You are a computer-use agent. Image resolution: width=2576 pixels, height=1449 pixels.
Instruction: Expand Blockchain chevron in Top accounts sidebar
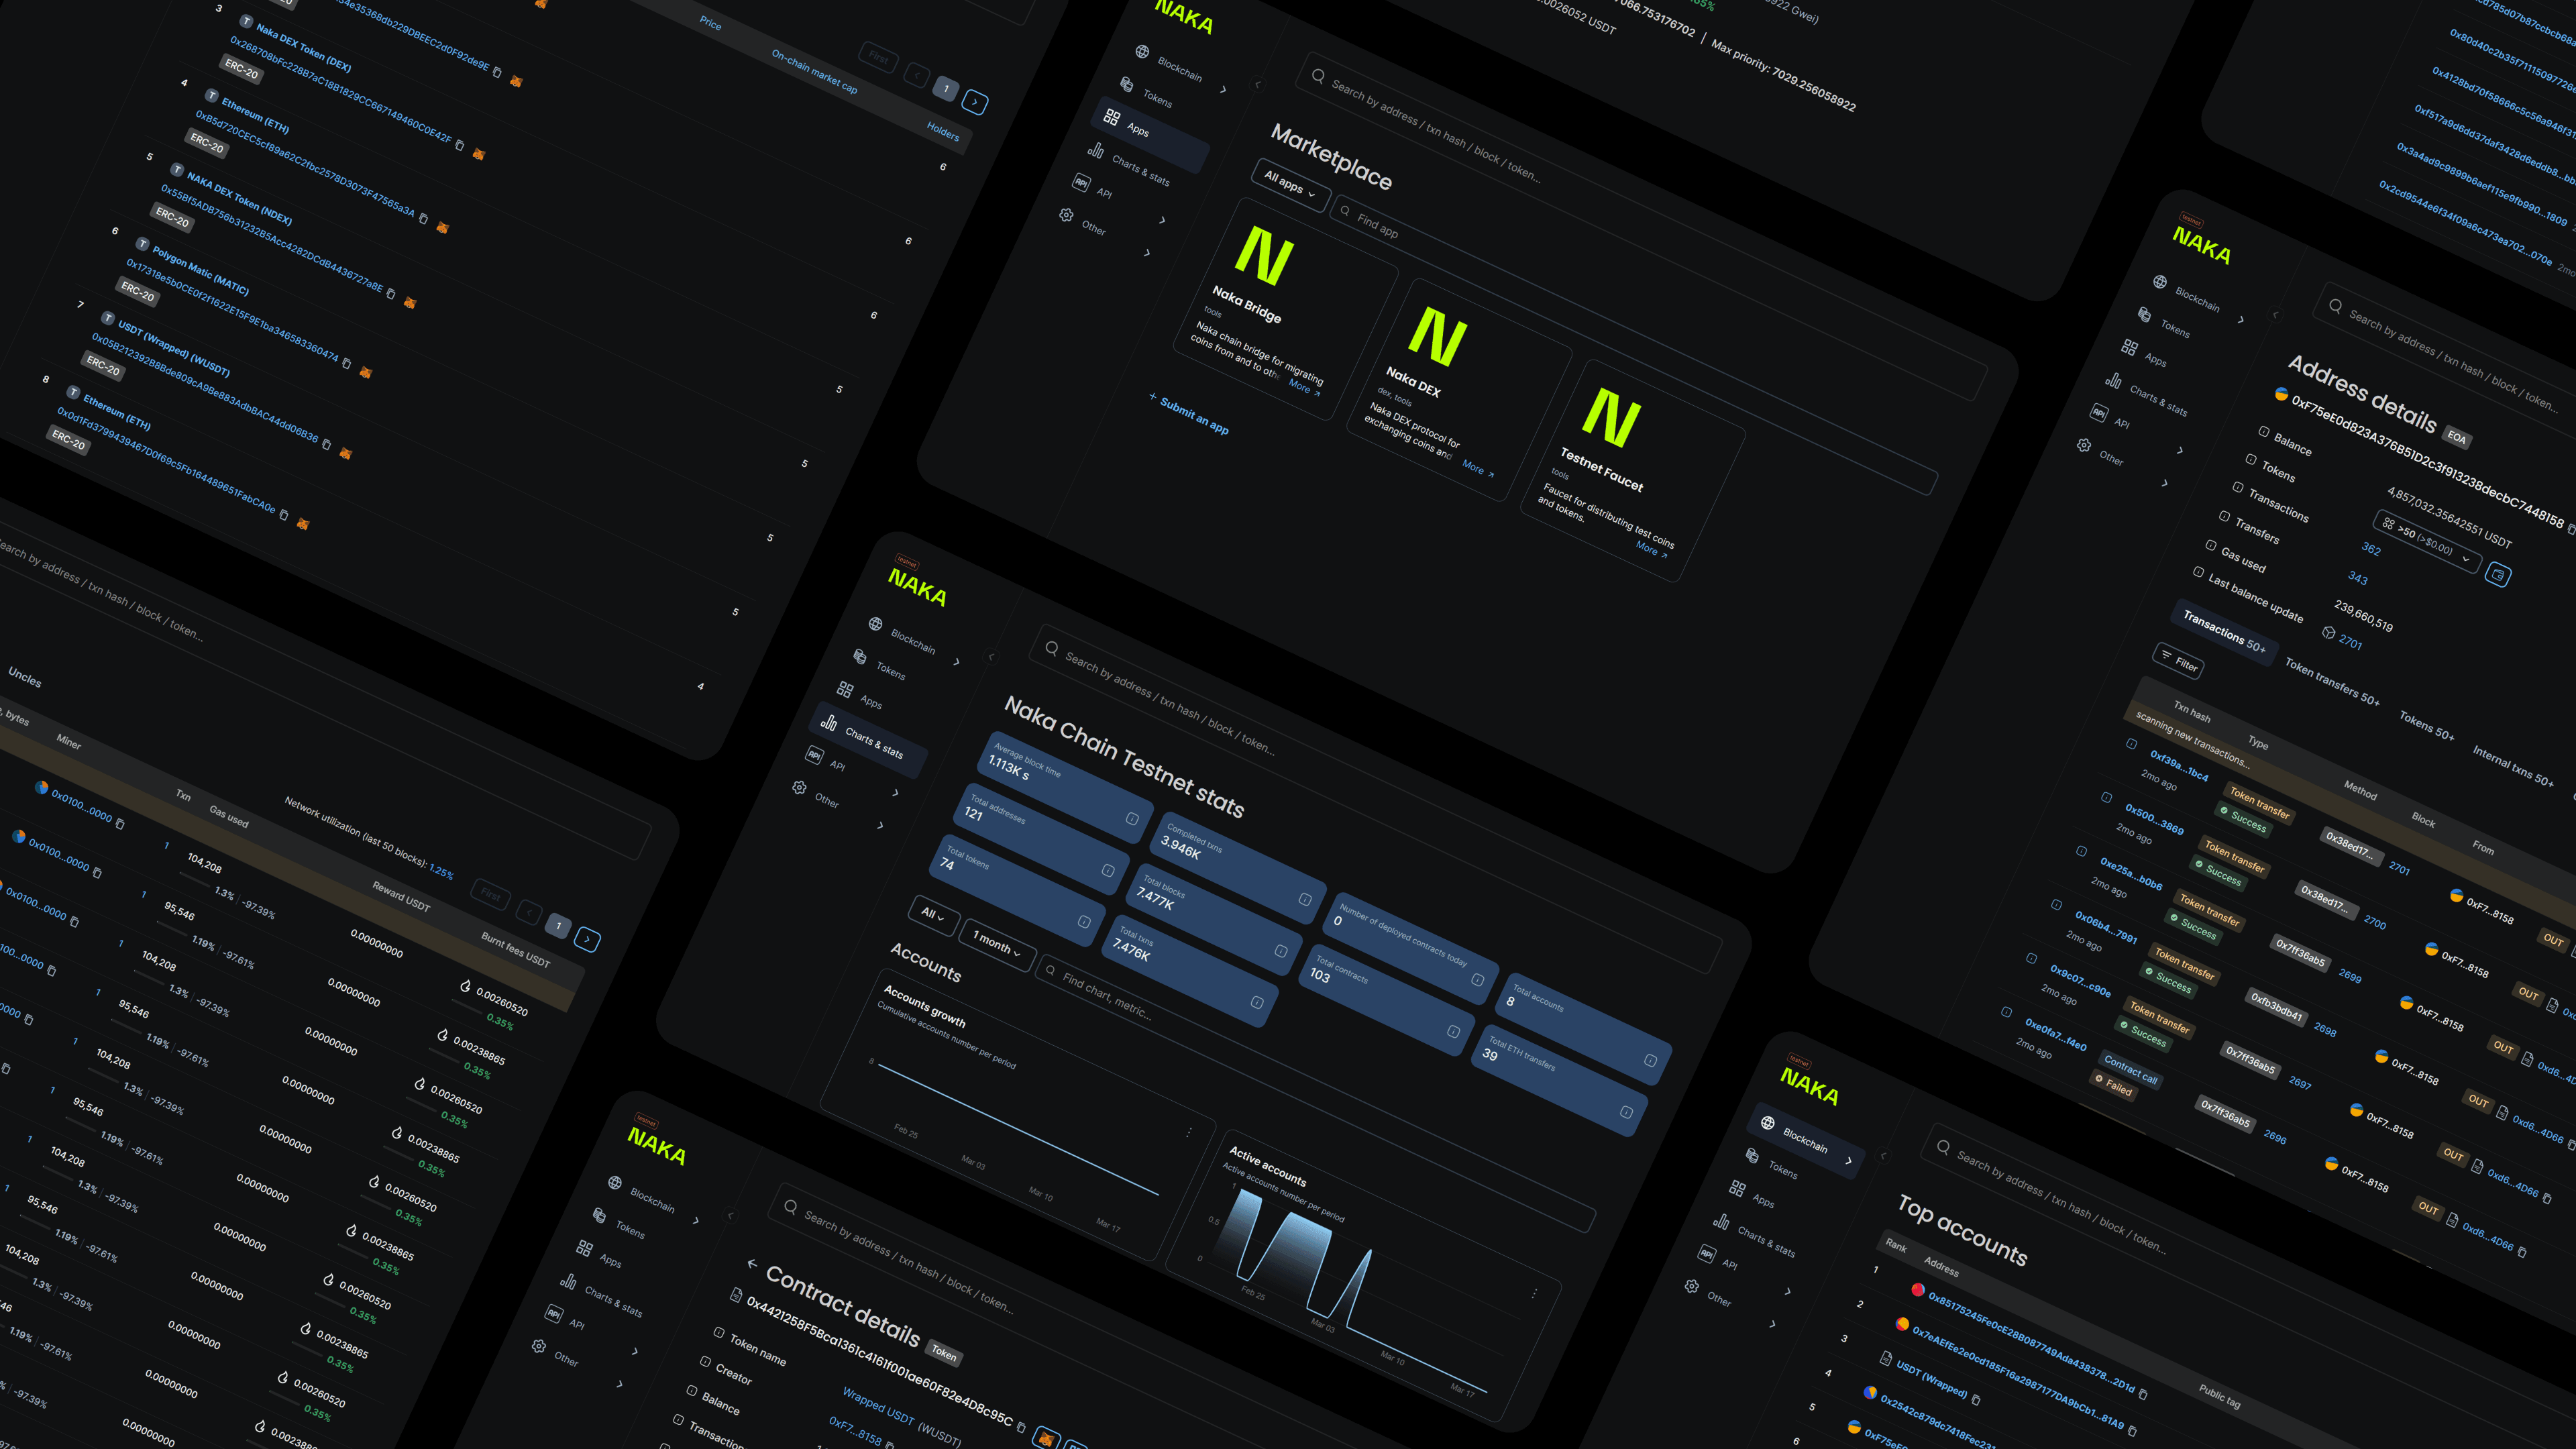coord(1849,1161)
